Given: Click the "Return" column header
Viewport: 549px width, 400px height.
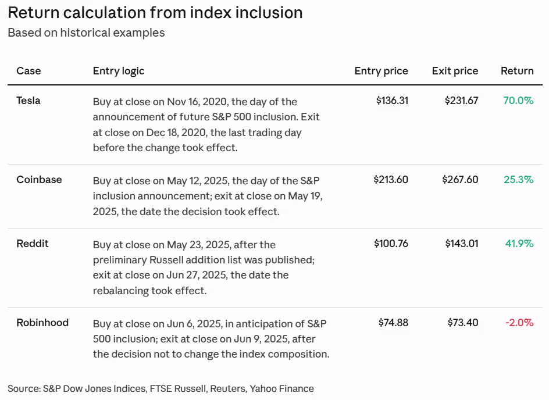Looking at the screenshot, I should (x=517, y=71).
